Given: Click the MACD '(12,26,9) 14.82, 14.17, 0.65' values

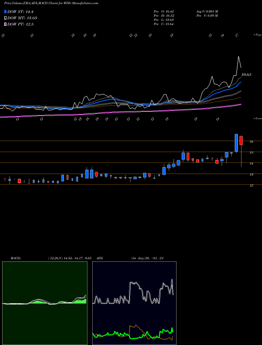Looking at the screenshot, I should pyautogui.click(x=70, y=258).
